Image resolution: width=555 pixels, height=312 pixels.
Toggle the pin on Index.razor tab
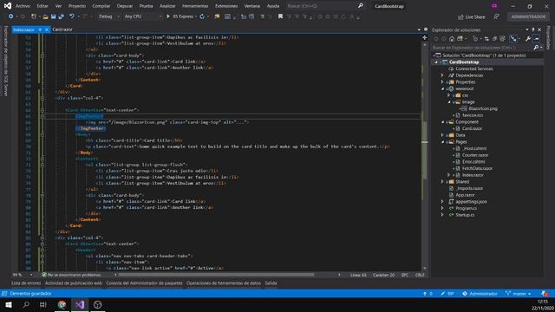coord(40,29)
